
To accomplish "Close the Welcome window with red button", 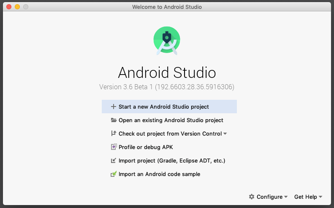I will (9, 7).
